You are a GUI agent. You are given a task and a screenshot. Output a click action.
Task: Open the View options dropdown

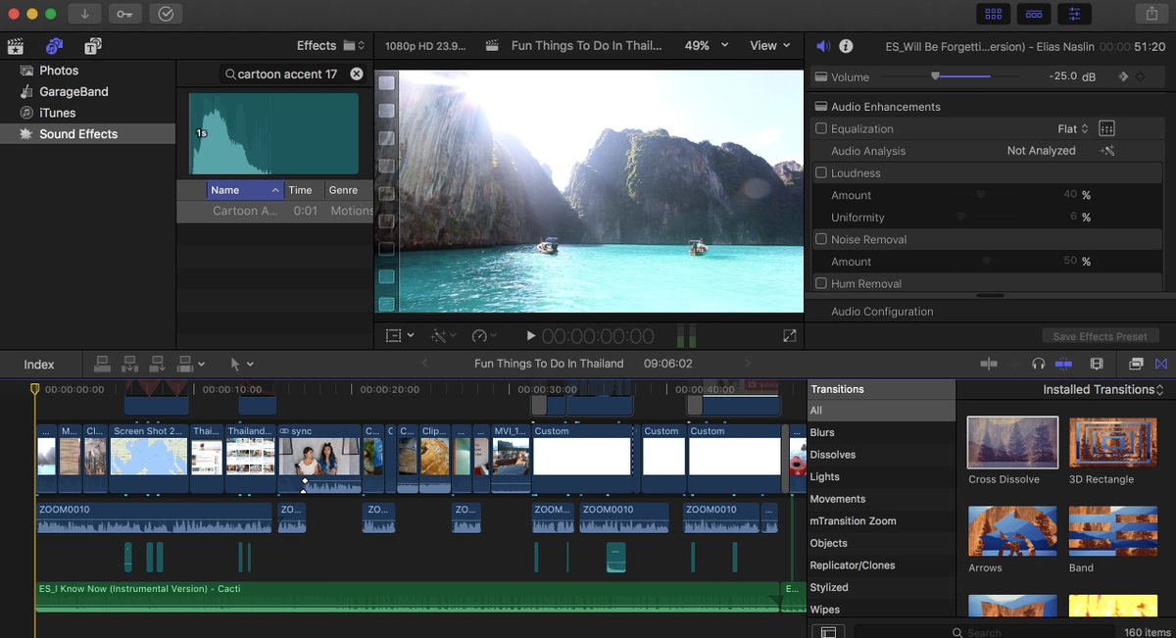pyautogui.click(x=770, y=45)
